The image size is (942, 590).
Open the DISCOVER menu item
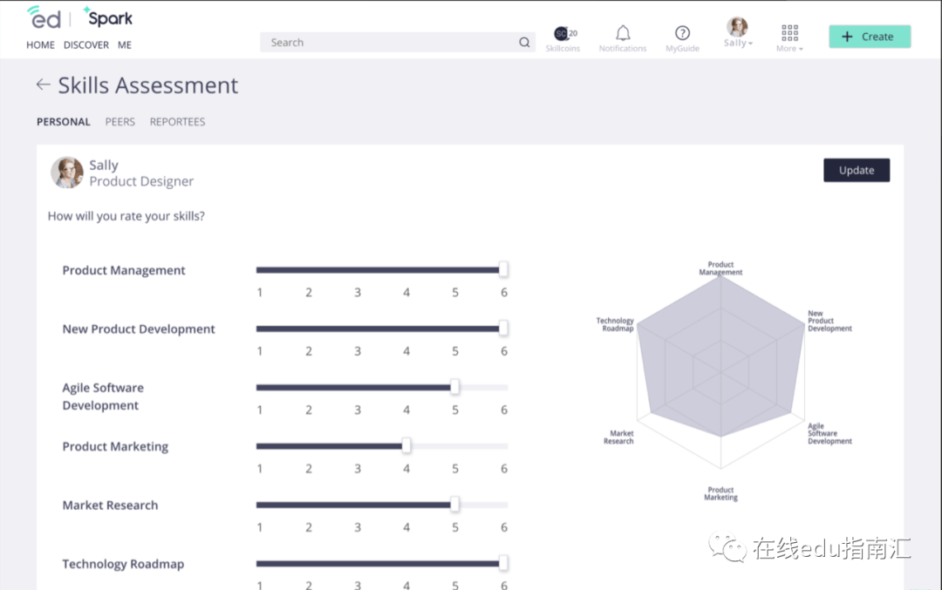click(x=86, y=45)
